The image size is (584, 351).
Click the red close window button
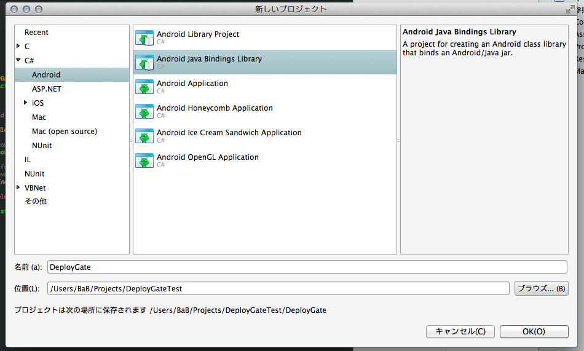coord(14,9)
